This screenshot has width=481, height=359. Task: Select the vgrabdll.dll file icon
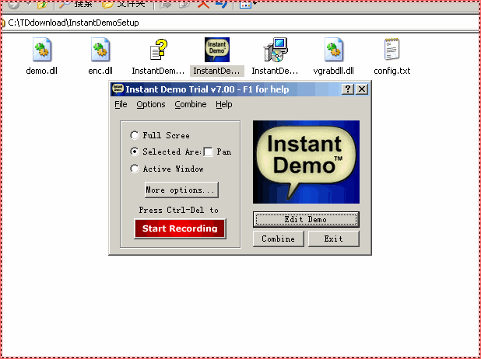(x=334, y=50)
